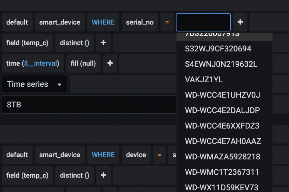Click the serial_no tag value input box
Viewport: 289px width, 192px height.
[203, 22]
